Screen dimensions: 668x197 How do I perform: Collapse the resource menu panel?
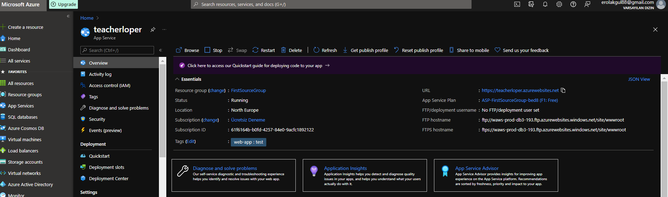pos(161,50)
